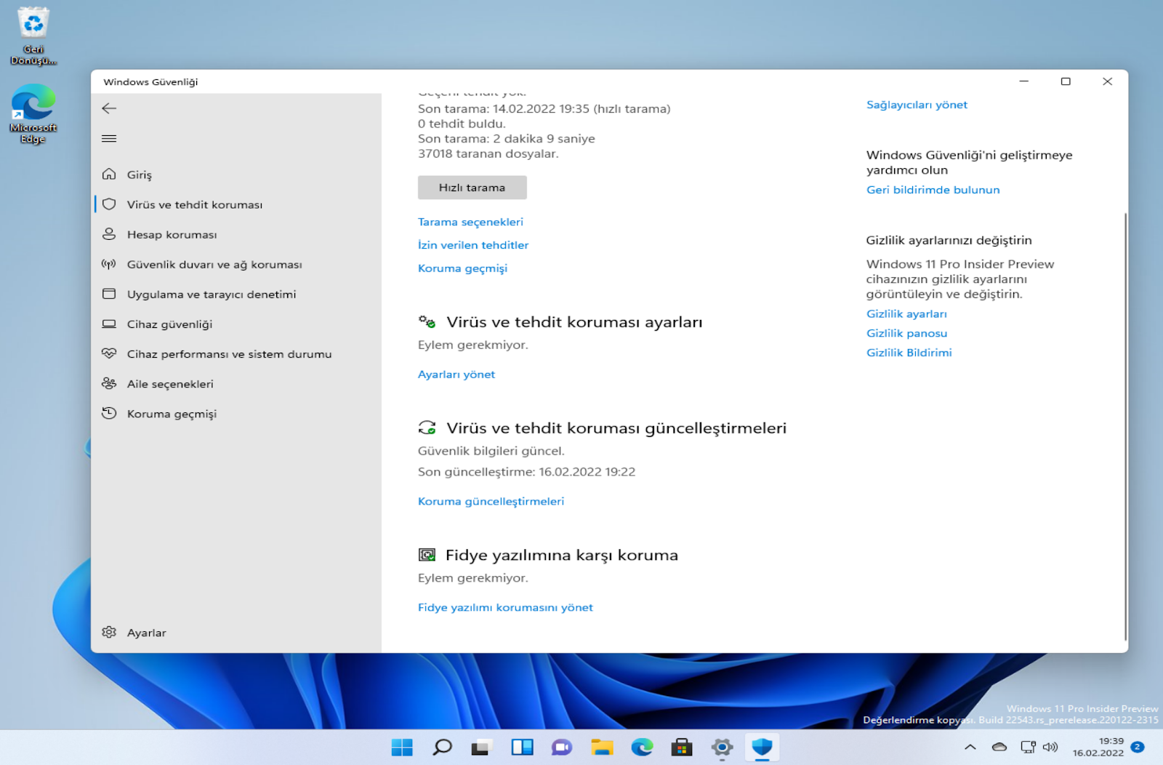
Task: Open the Geri Dönüşüm recycle bin desktop icon
Action: click(x=33, y=36)
